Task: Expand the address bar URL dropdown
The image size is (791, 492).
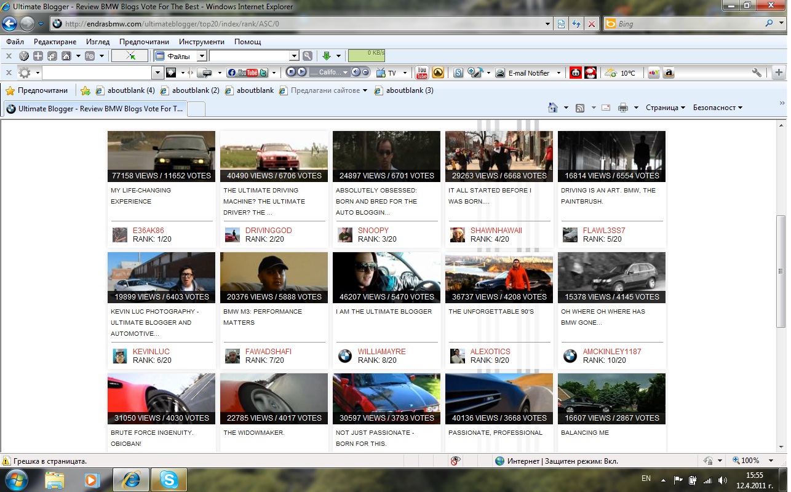Action: pyautogui.click(x=547, y=24)
